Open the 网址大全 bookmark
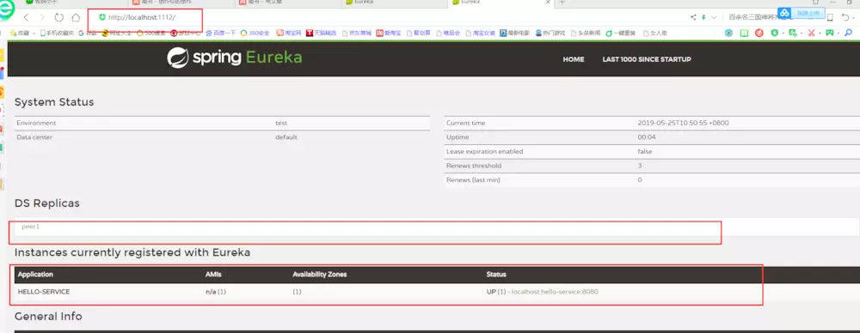860x333 pixels. pos(116,33)
